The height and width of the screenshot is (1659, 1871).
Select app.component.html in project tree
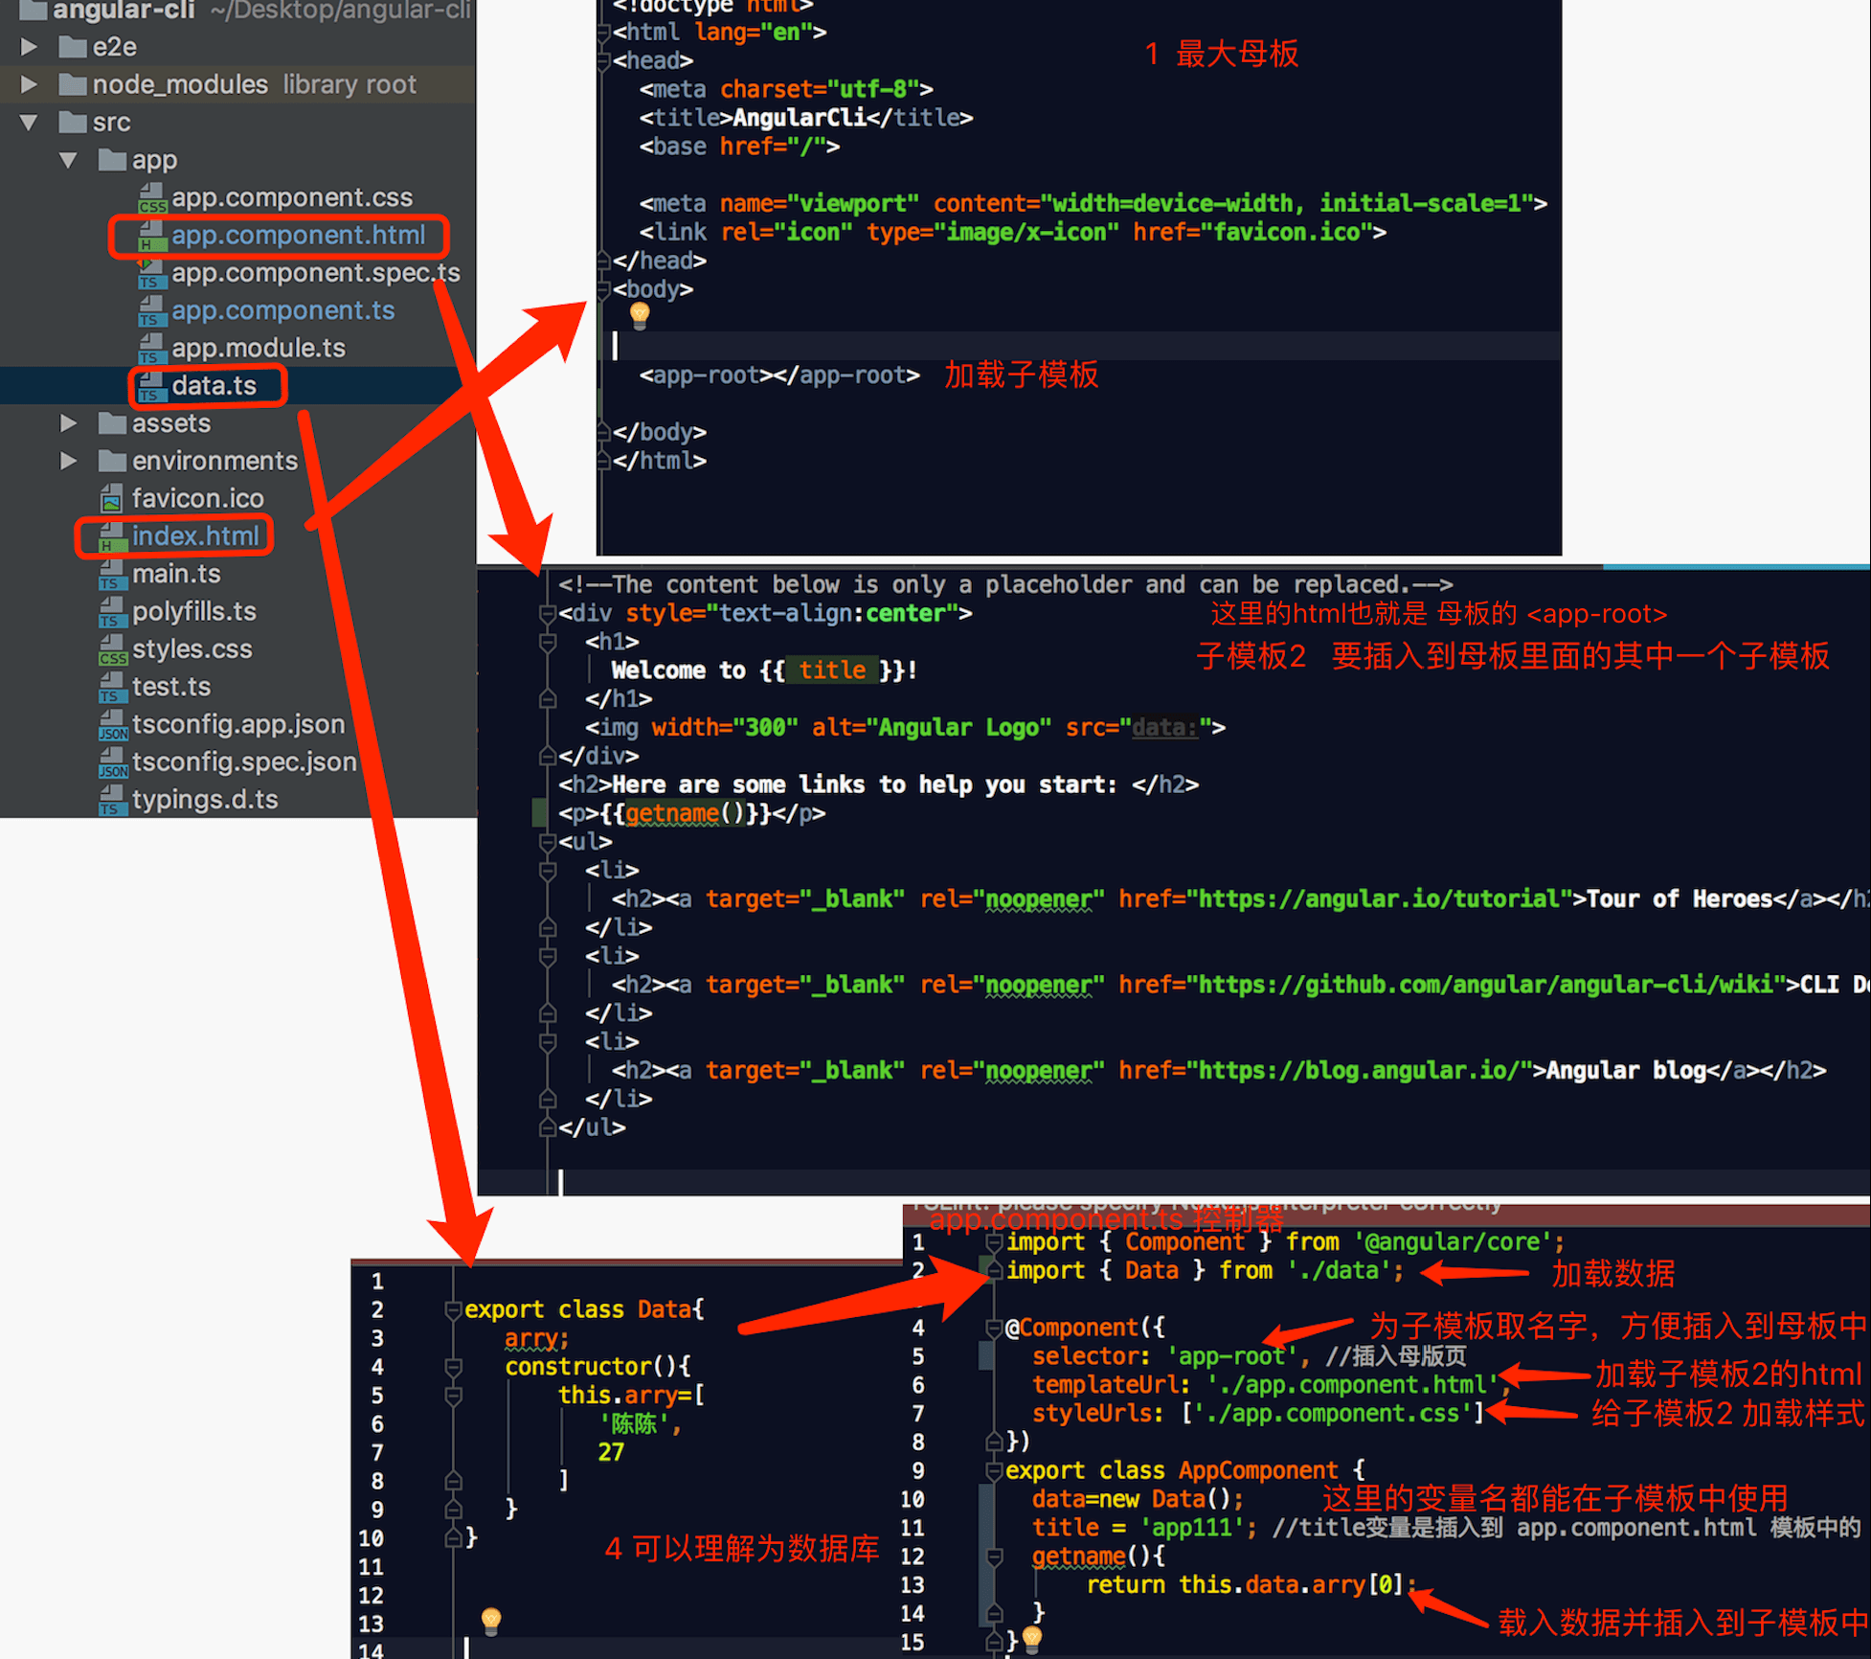click(x=298, y=236)
